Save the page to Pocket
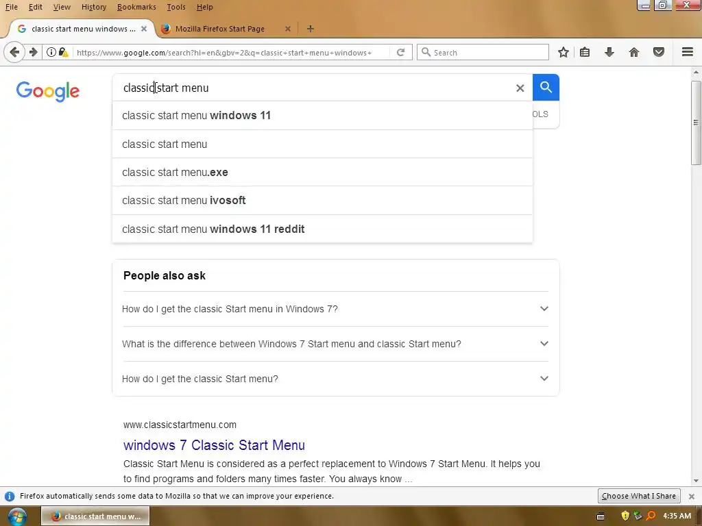 [659, 52]
